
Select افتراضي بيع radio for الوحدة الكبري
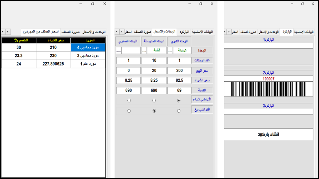(x=179, y=111)
